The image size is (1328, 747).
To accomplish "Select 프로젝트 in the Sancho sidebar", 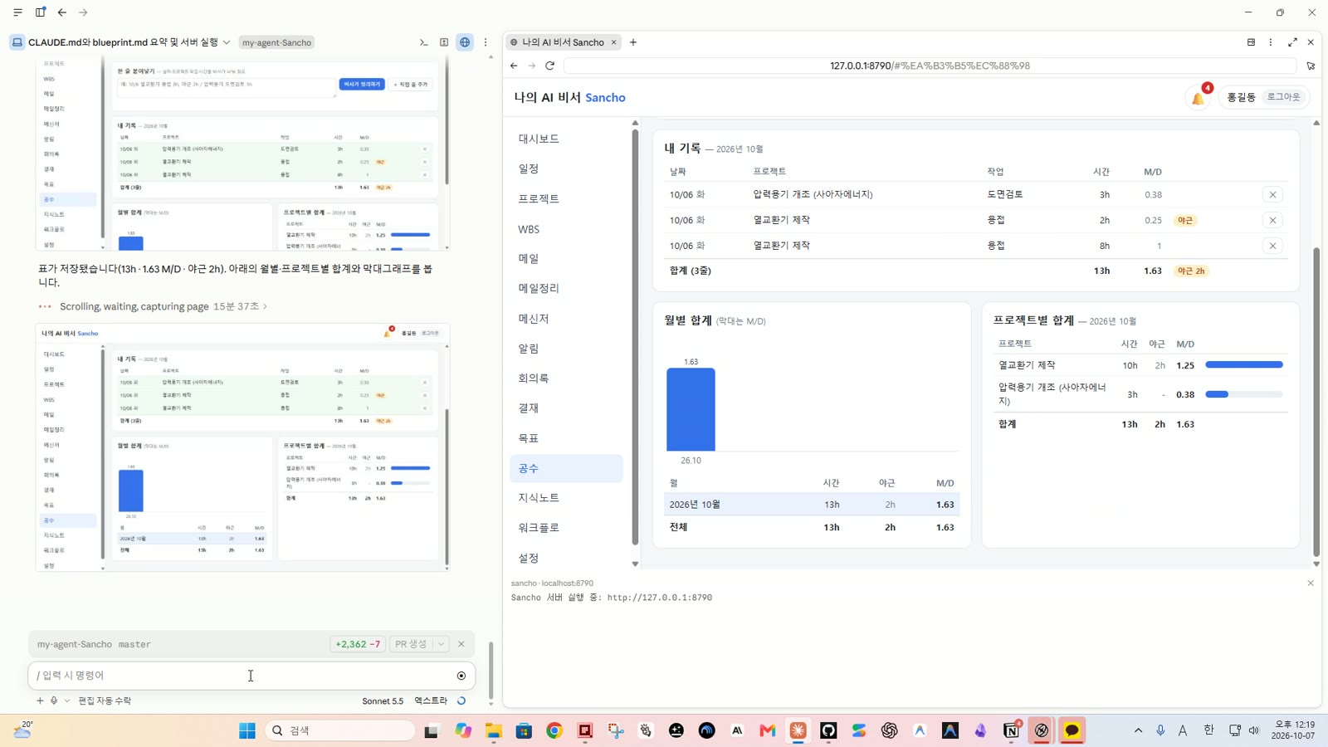I will tap(539, 198).
